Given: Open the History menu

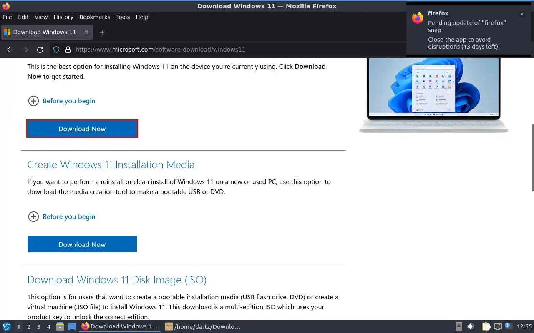Looking at the screenshot, I should (63, 17).
